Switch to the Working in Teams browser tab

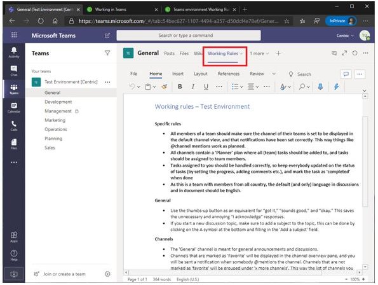pyautogui.click(x=121, y=10)
